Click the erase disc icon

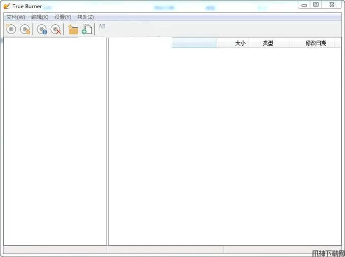(56, 29)
